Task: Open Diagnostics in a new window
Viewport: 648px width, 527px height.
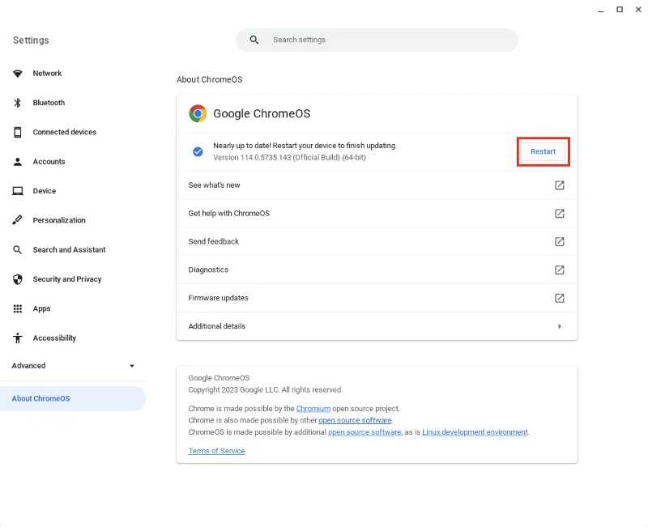Action: 559,270
